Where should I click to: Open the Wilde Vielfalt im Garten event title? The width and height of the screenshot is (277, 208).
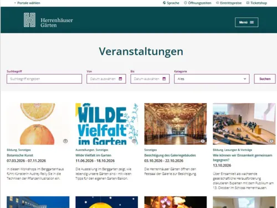click(93, 155)
